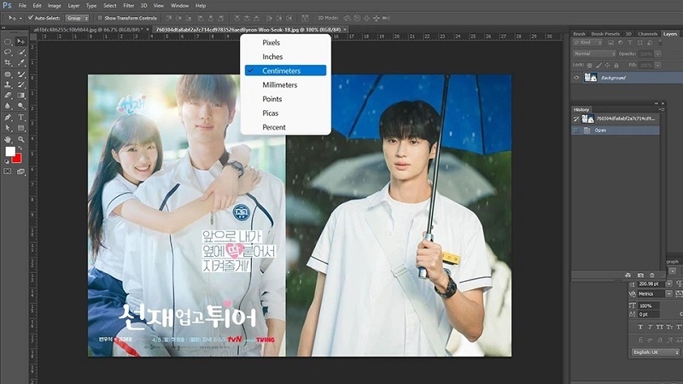This screenshot has width=683, height=384.
Task: Select the Lasso tool
Action: point(8,52)
